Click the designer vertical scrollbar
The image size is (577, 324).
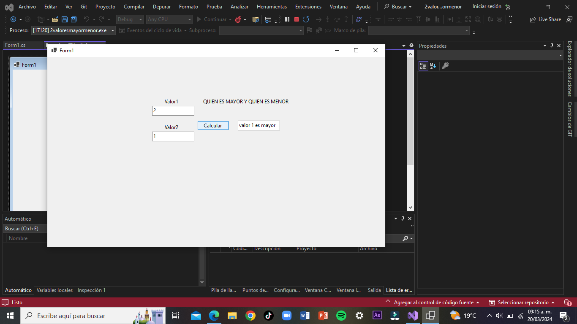coord(410,112)
